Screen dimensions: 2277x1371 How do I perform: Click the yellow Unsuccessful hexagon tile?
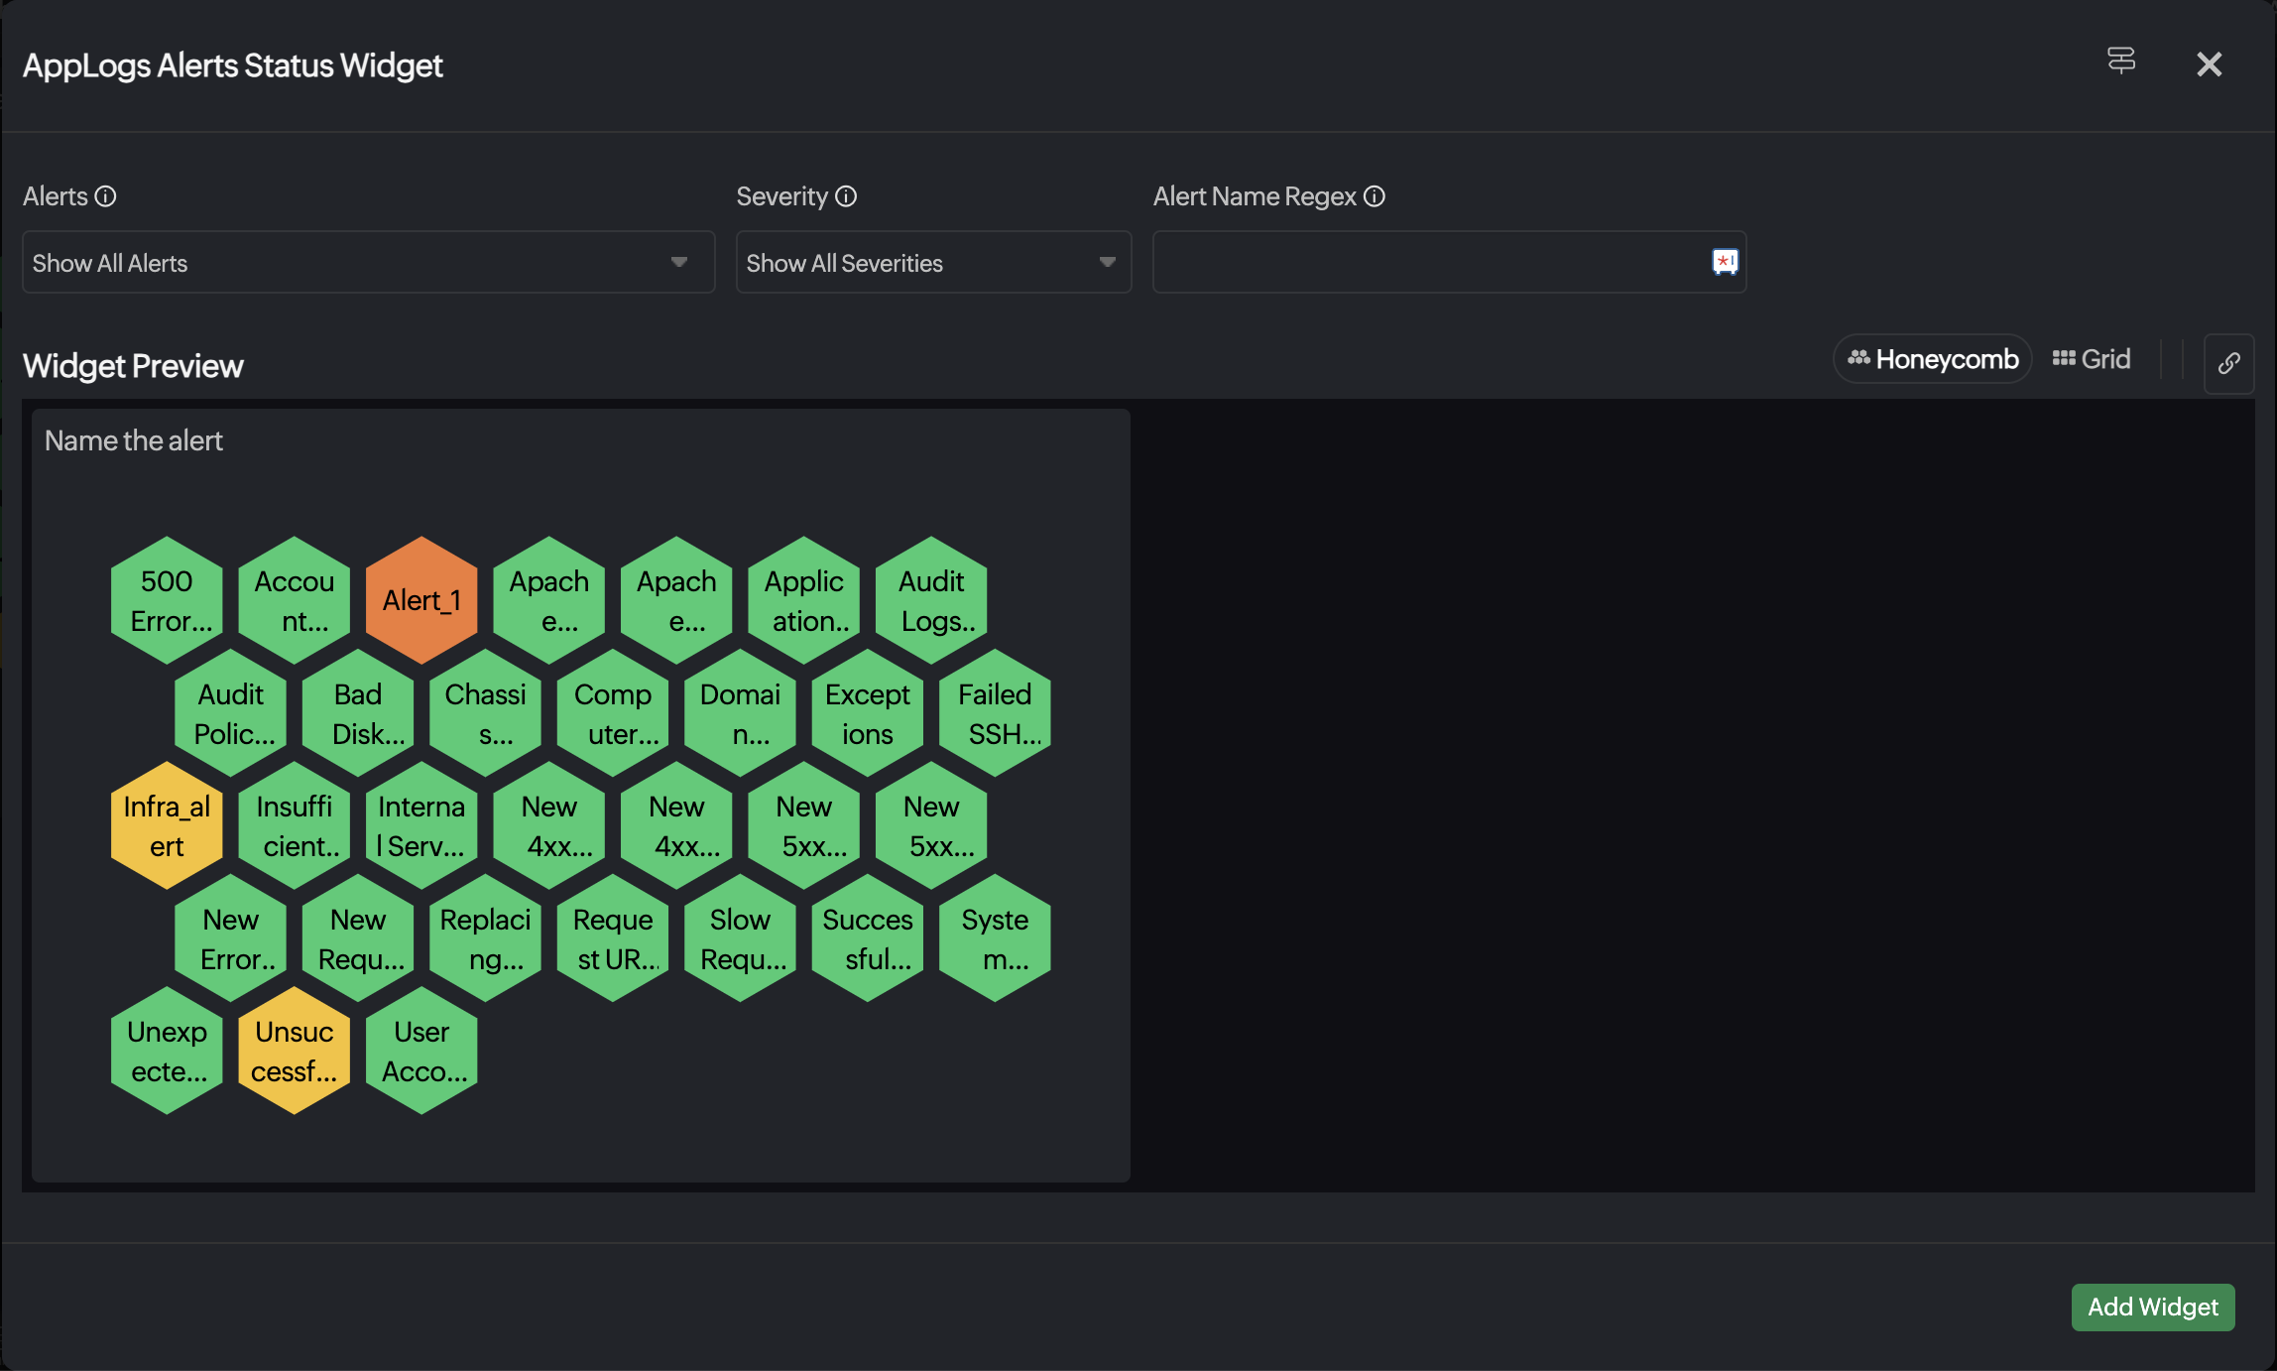294,1051
